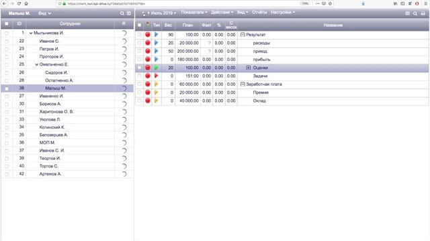Click the yellow type flag in the Премия row
This screenshot has width=430, height=241.
pos(156,92)
